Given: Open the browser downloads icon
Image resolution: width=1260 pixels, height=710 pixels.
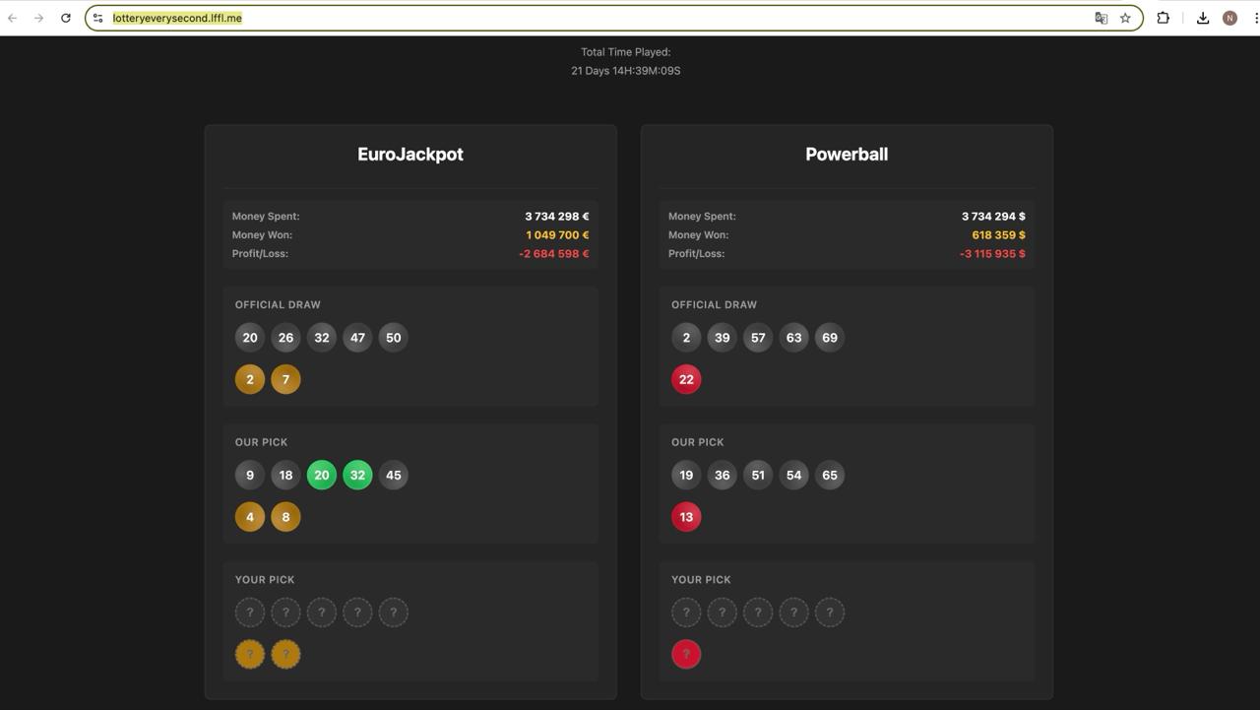Looking at the screenshot, I should (x=1203, y=18).
